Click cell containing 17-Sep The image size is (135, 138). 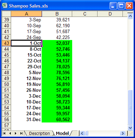coord(26,31)
